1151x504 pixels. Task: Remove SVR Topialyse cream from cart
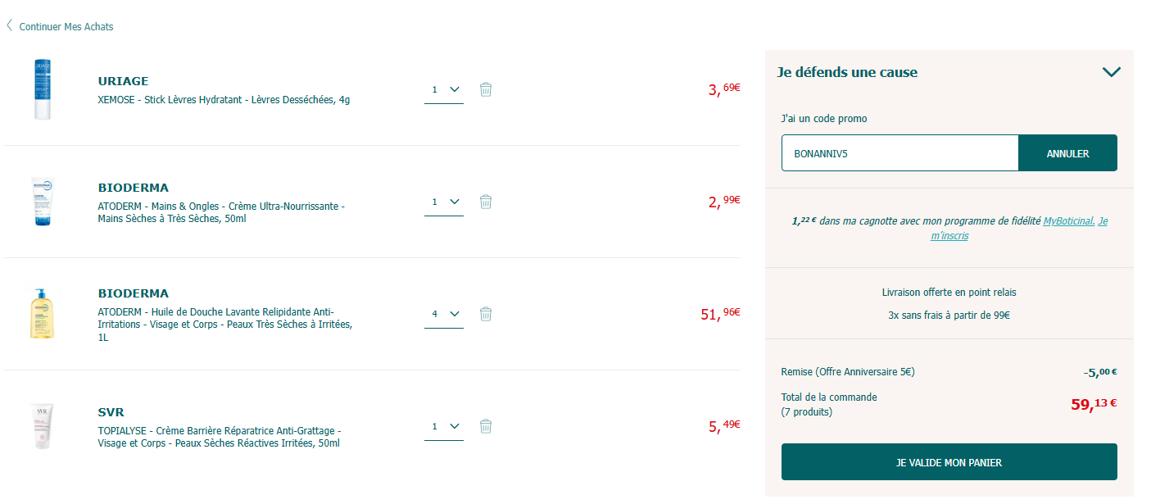click(x=485, y=426)
